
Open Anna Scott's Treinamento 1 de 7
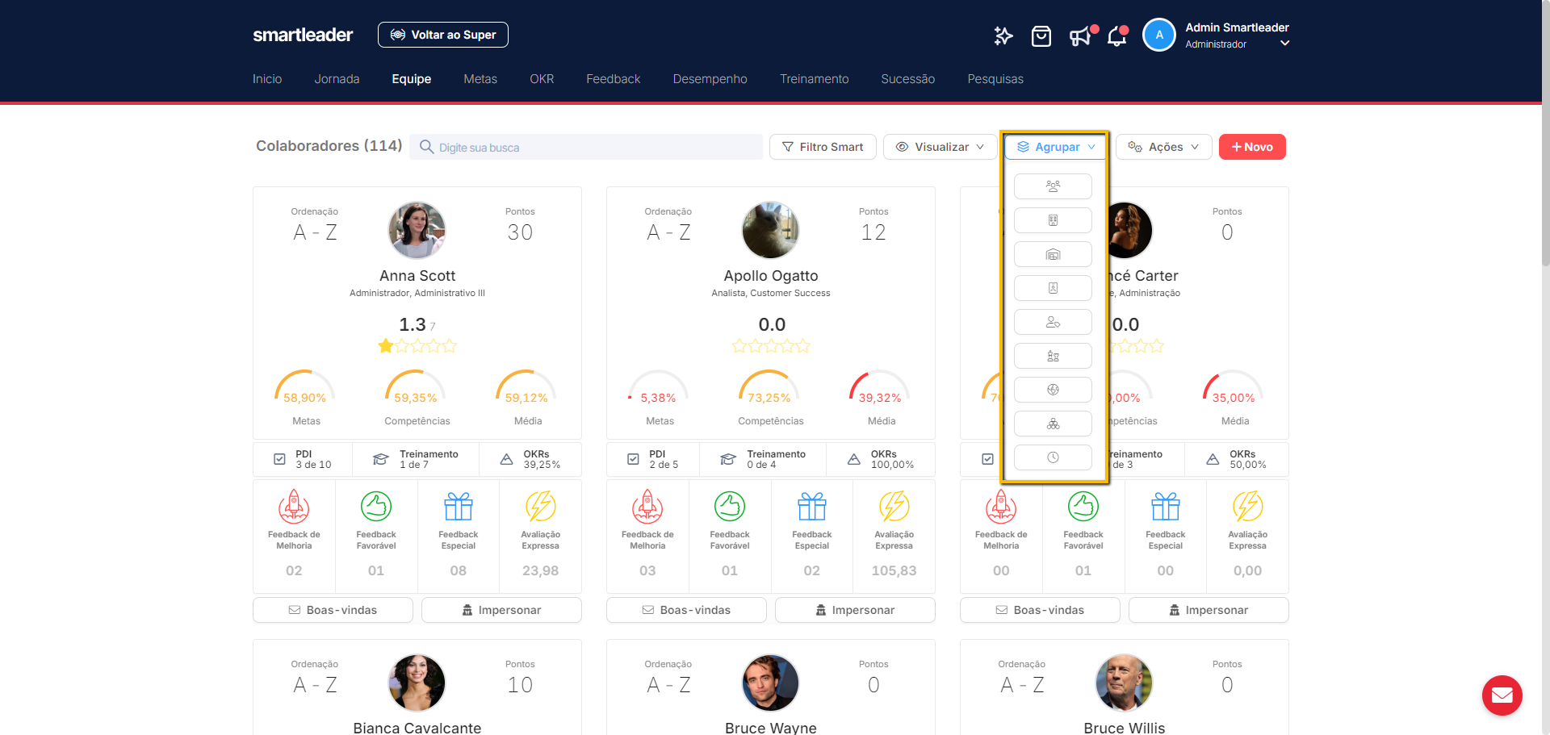click(416, 459)
